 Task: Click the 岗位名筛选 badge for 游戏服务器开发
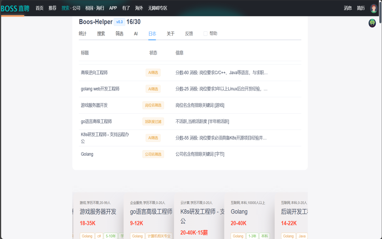(x=153, y=105)
